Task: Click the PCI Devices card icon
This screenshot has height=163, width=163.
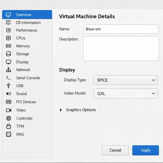Action: click(8, 102)
